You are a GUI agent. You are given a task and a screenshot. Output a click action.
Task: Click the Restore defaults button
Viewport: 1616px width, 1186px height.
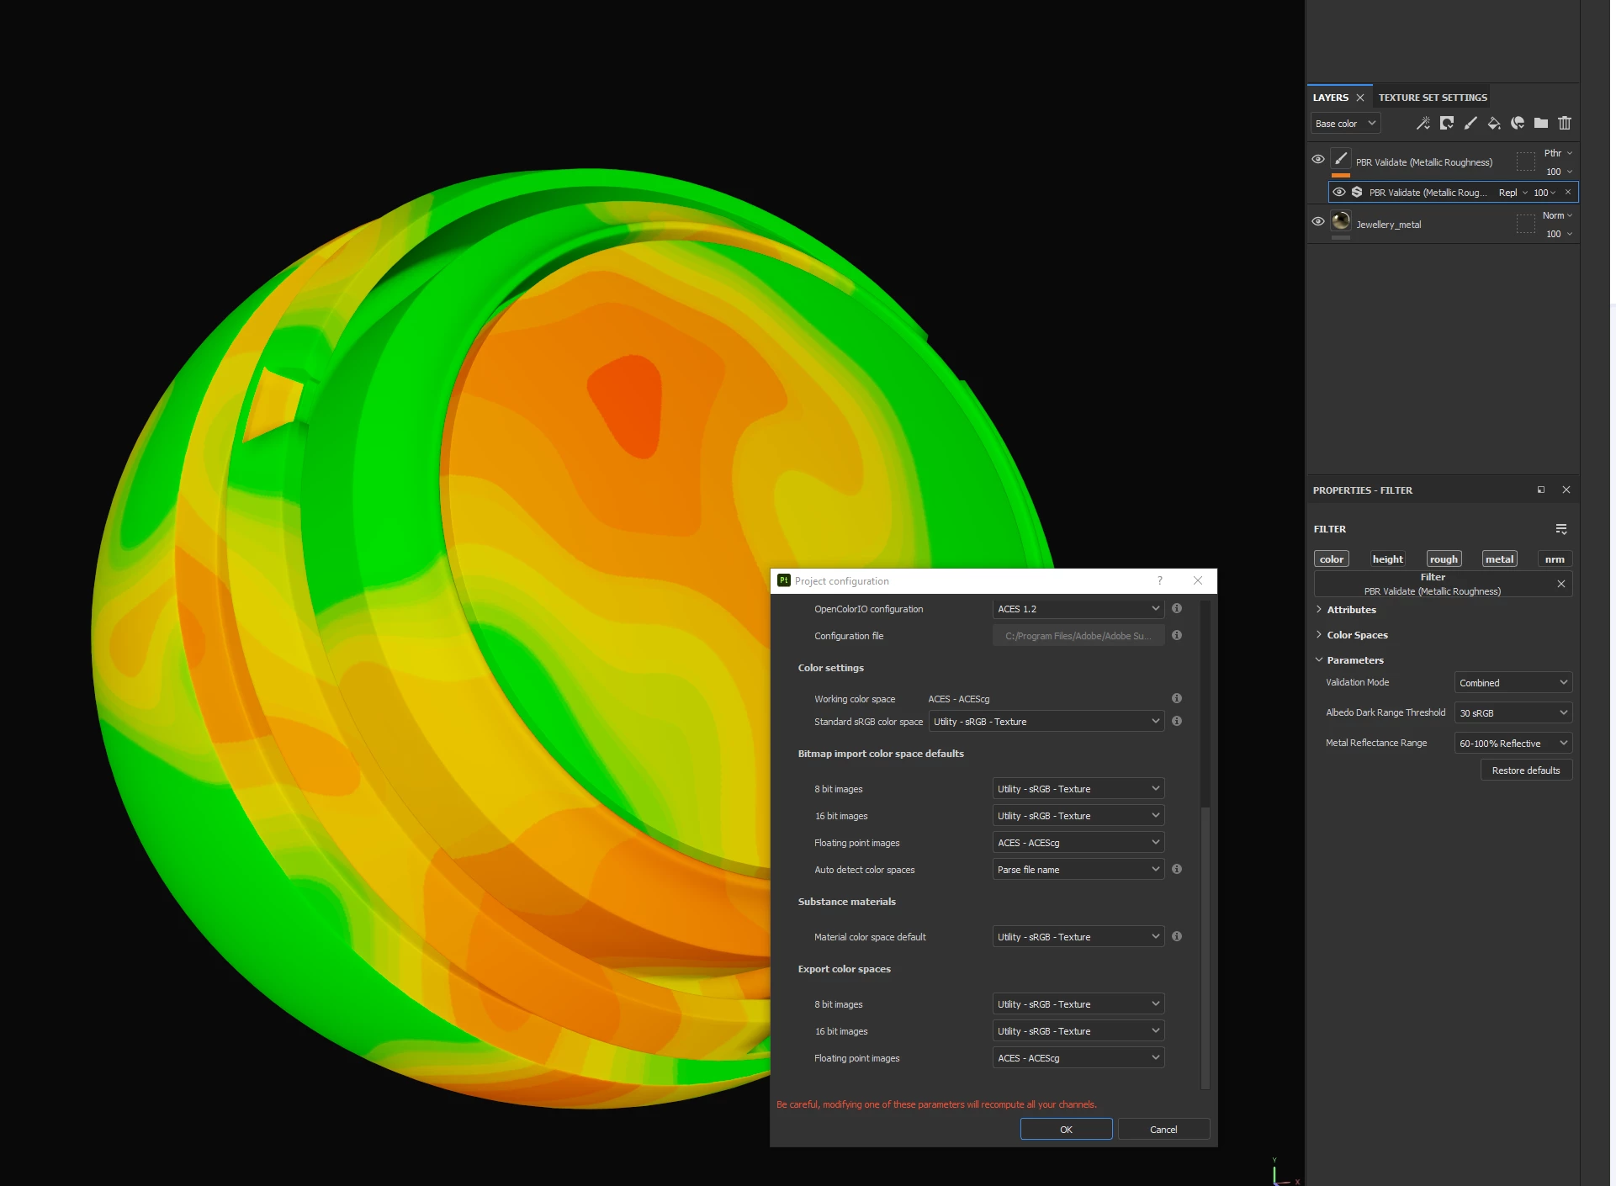[1525, 770]
